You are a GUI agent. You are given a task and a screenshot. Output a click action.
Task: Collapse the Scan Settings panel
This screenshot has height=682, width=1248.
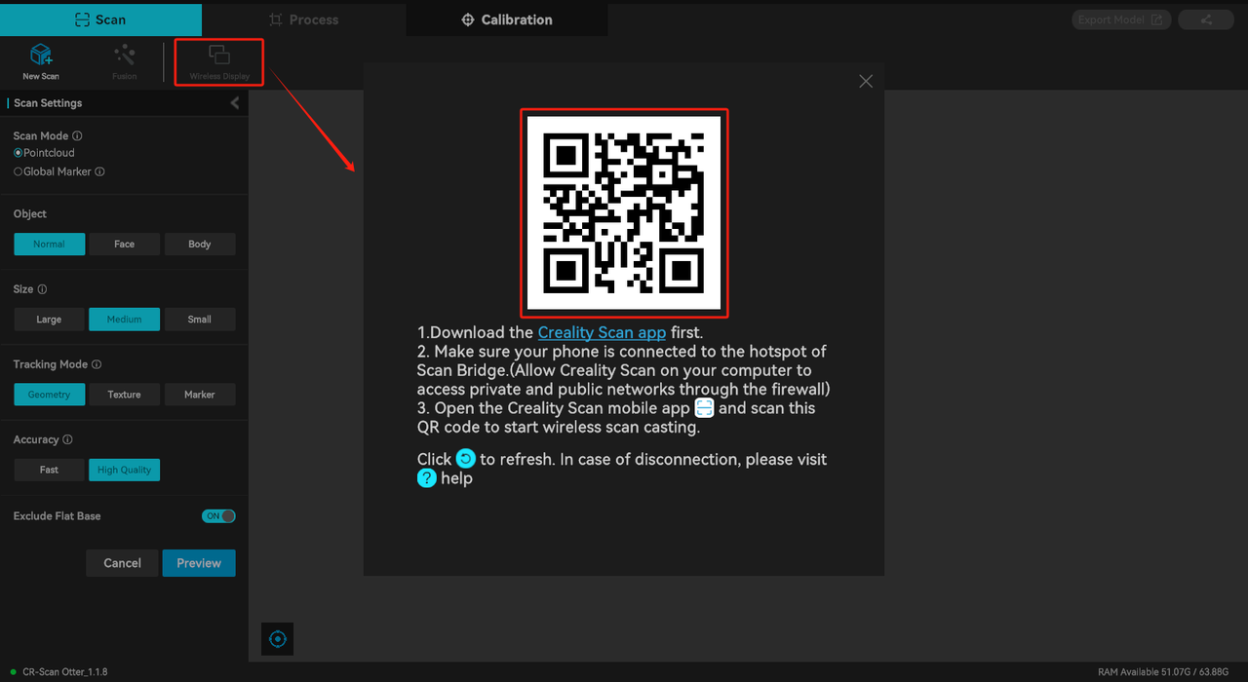coord(234,102)
